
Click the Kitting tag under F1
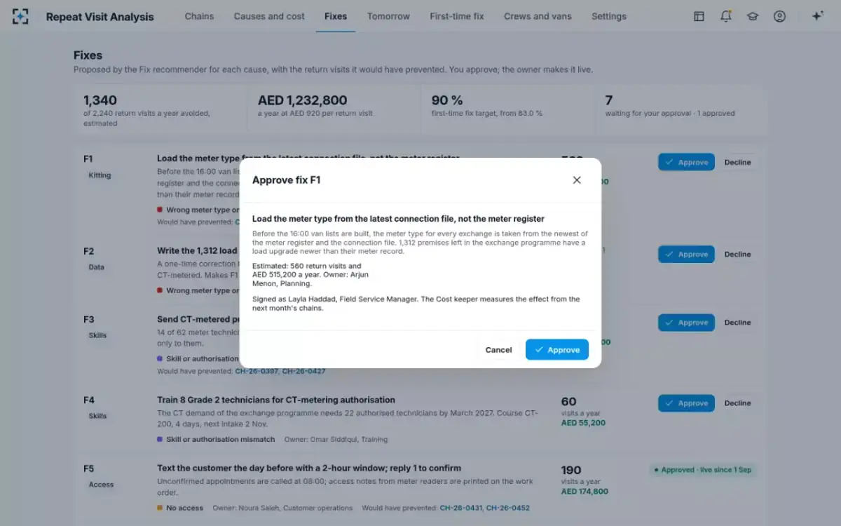[x=100, y=175]
